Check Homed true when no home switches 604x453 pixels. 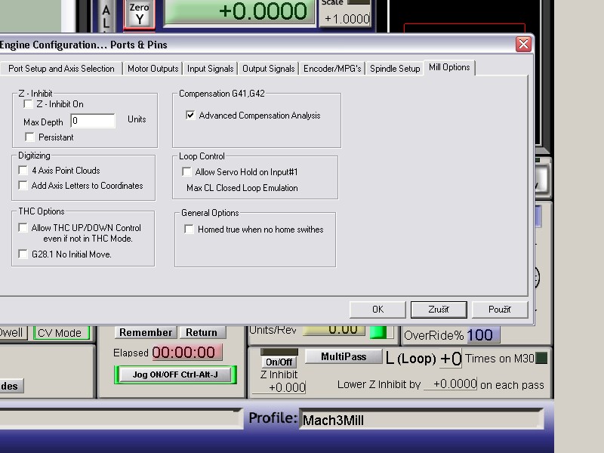(190, 230)
